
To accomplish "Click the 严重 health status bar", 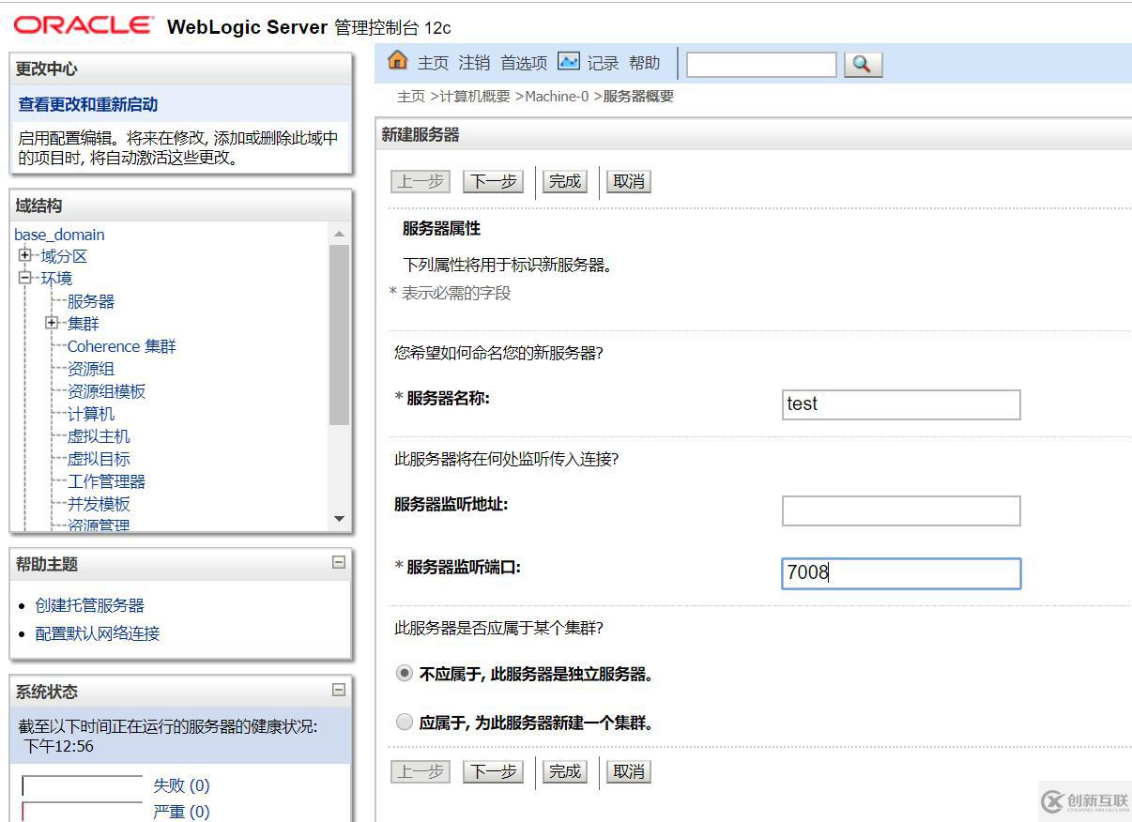I will click(x=82, y=812).
